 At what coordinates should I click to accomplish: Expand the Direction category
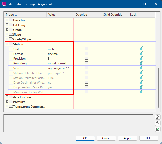tap(7, 20)
